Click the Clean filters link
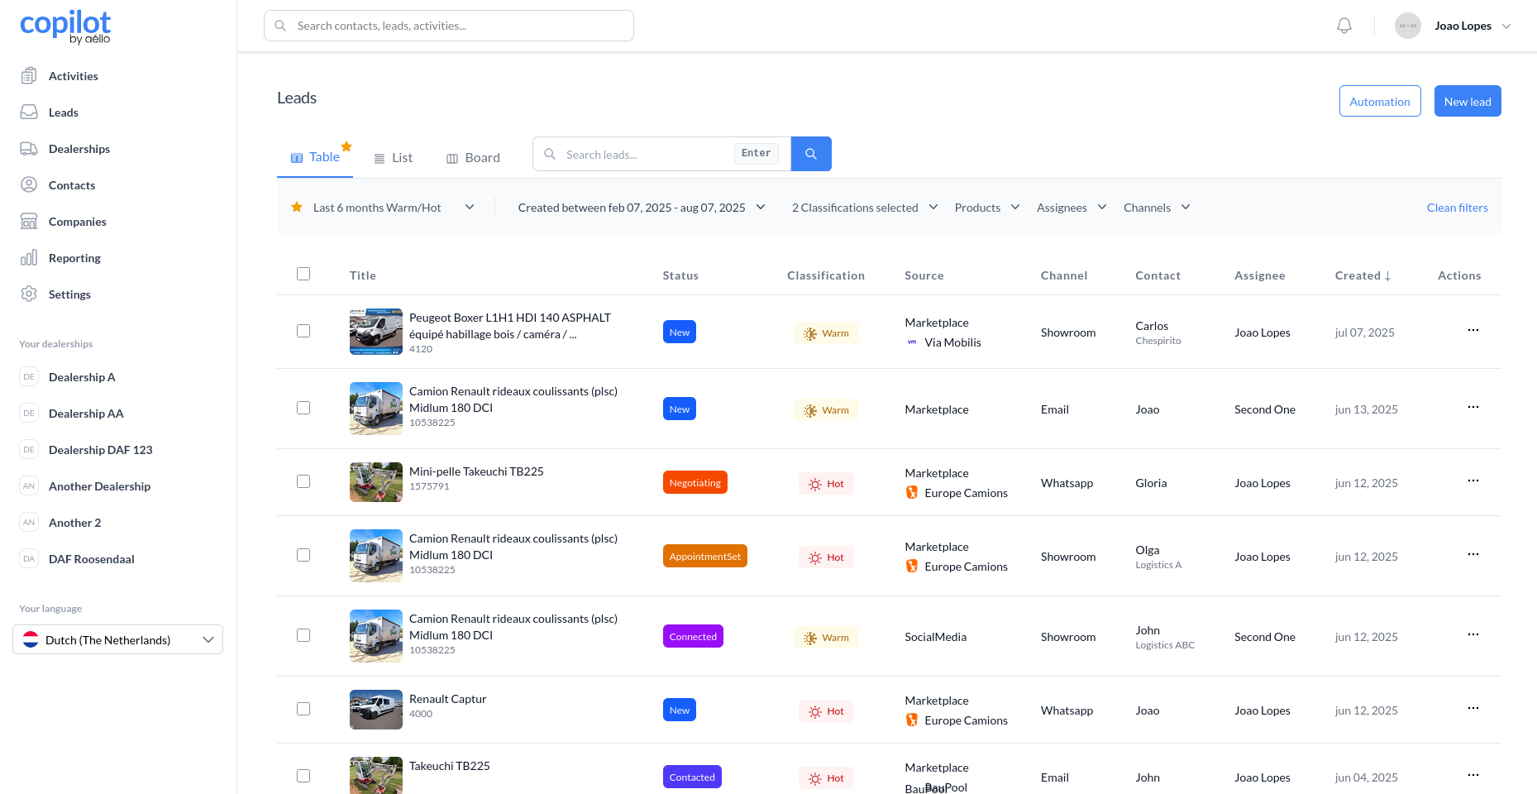 pos(1457,208)
